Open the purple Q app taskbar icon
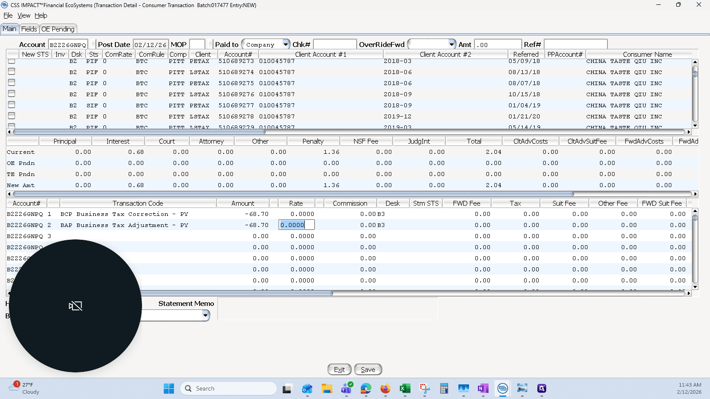This screenshot has width=710, height=399. 542,389
